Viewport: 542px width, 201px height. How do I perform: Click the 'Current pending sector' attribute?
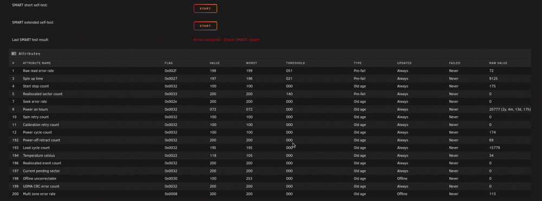pos(41,171)
